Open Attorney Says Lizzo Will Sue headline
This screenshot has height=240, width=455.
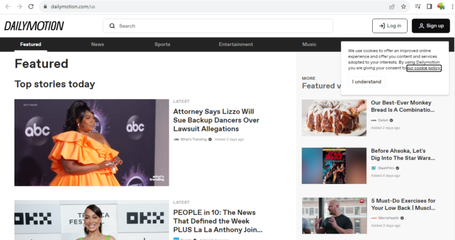[x=216, y=120]
